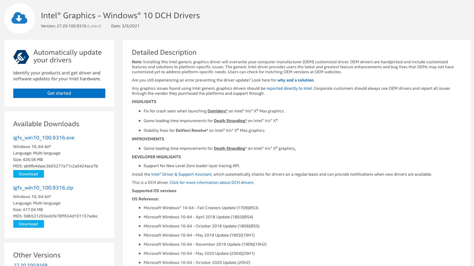Click the HIGHLIGHTS section label

click(x=144, y=102)
